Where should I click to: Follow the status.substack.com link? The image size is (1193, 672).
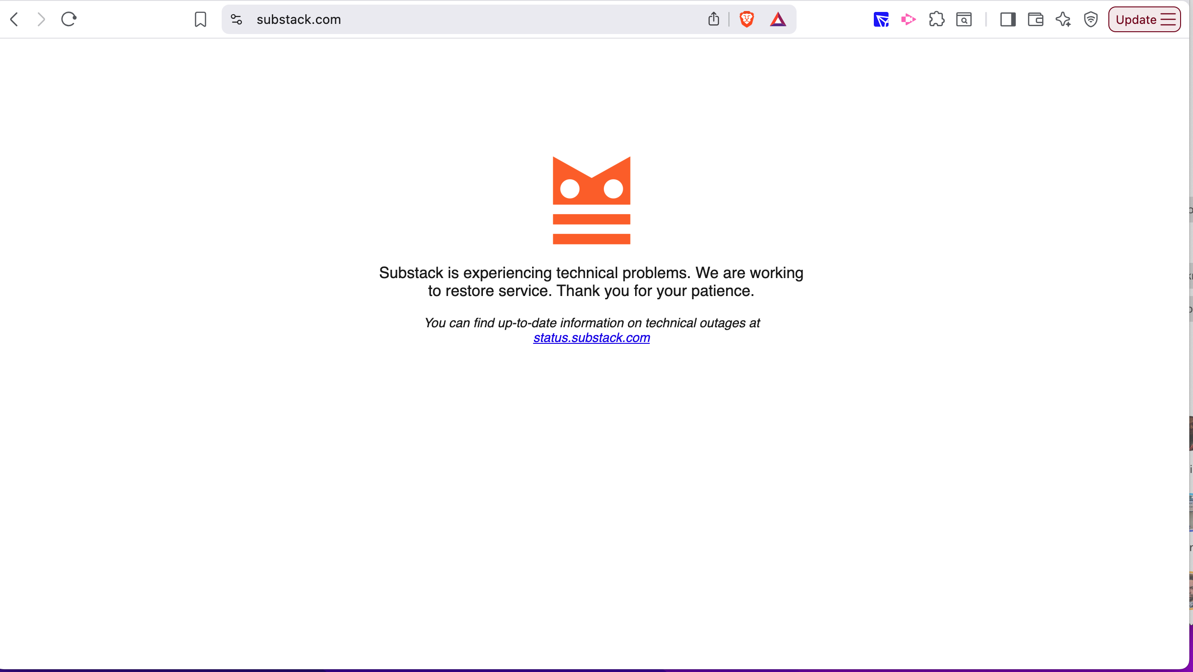pos(591,338)
